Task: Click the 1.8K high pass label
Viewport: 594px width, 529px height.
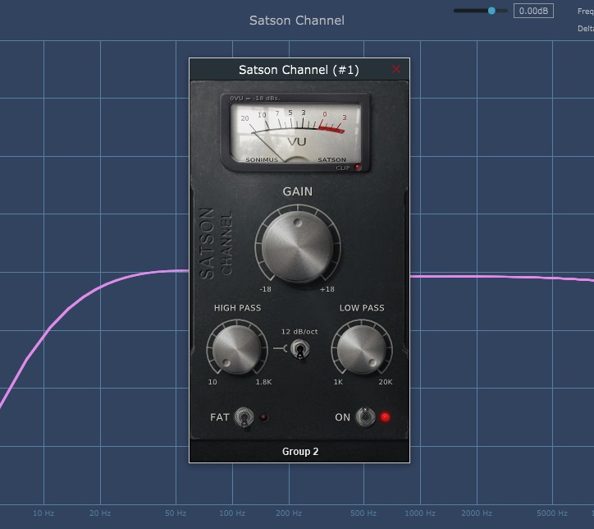Action: (x=263, y=382)
